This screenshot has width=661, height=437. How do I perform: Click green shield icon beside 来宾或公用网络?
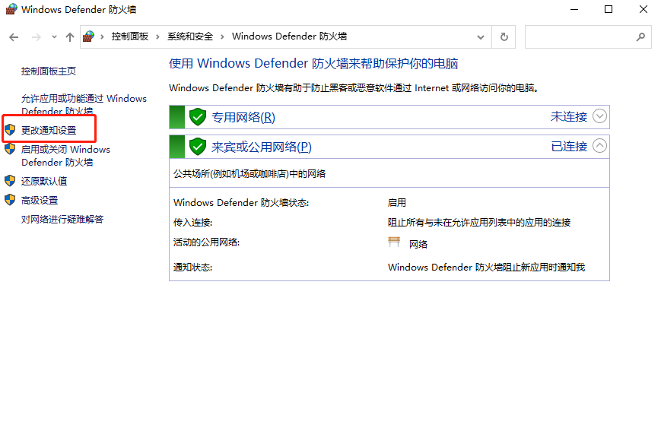(197, 147)
